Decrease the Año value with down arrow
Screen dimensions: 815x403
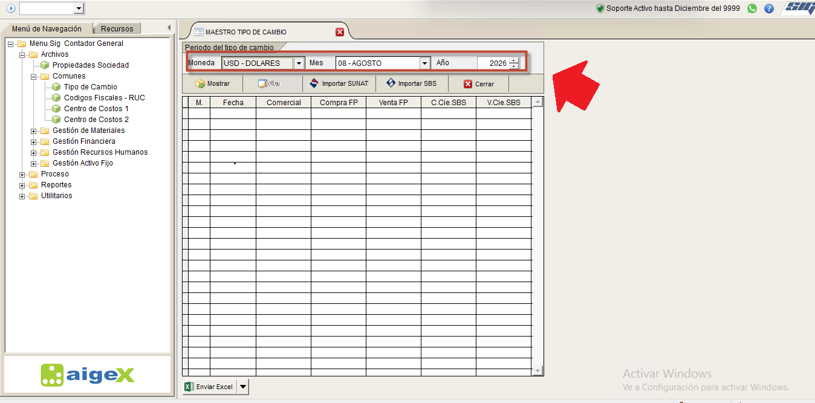point(514,66)
